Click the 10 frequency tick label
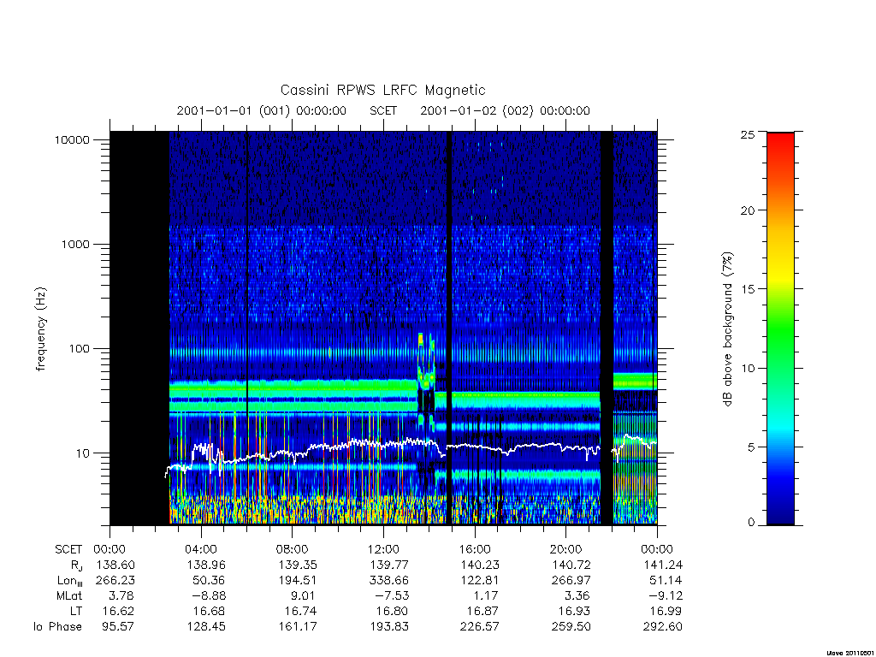This screenshot has width=876, height=657. (82, 453)
